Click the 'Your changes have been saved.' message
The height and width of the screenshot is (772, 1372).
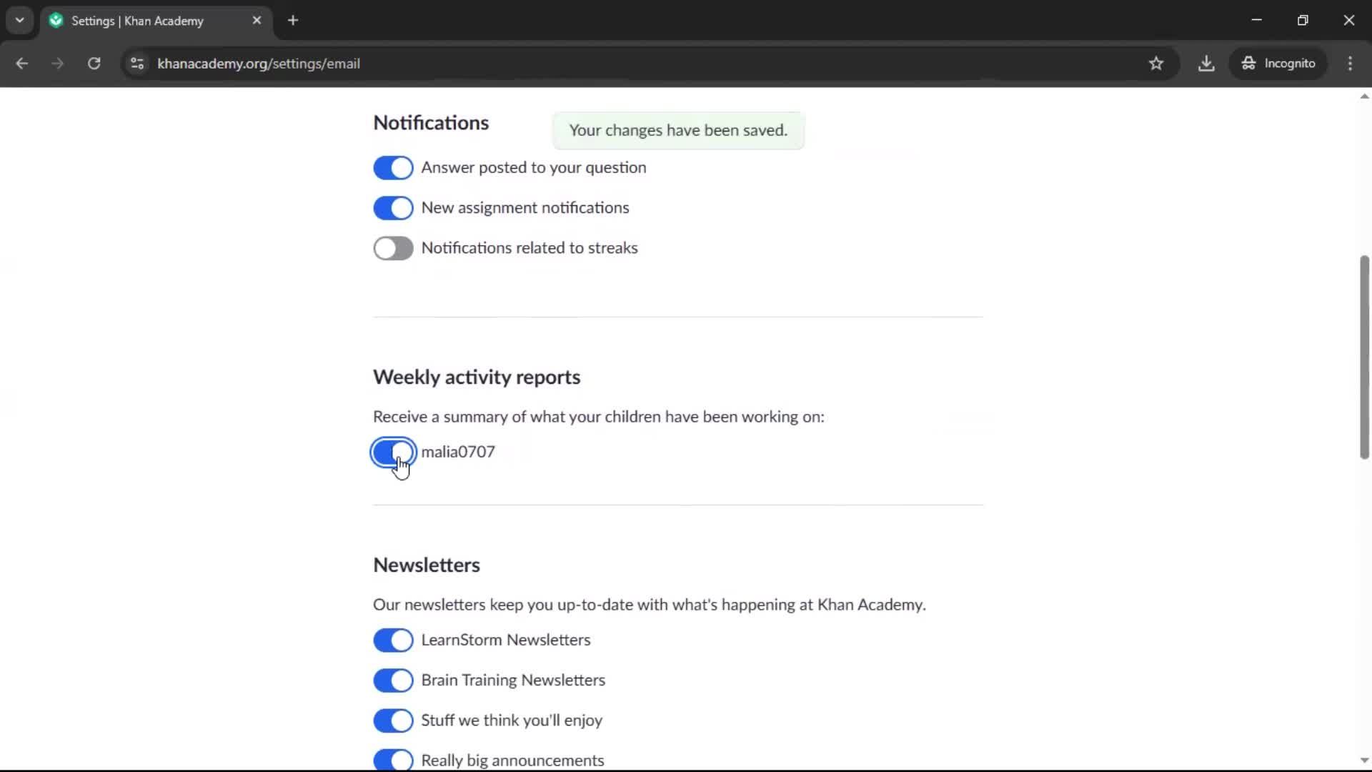tap(678, 130)
